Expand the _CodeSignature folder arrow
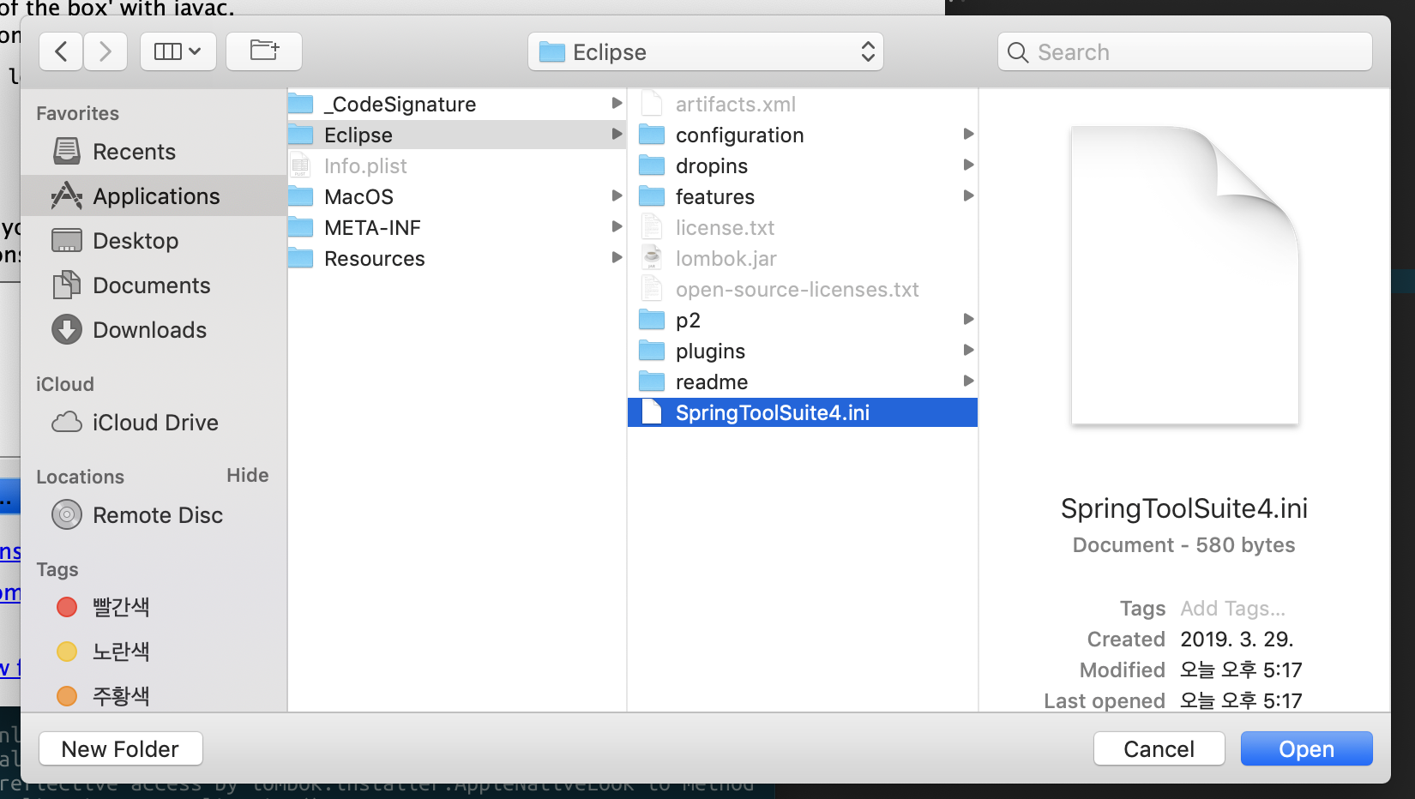 [x=617, y=104]
